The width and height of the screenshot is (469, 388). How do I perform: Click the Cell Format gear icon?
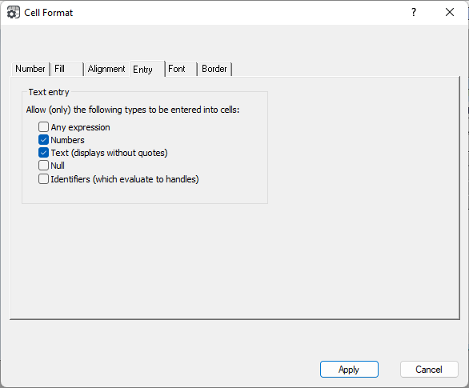13,13
